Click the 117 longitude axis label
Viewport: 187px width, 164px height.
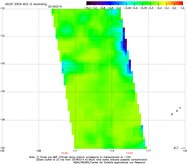click(x=149, y=151)
